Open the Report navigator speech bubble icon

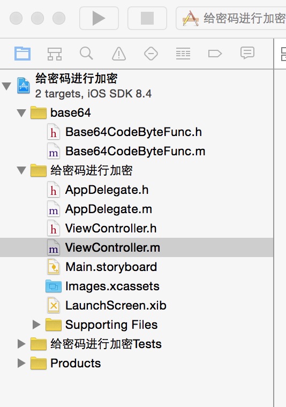[x=247, y=53]
